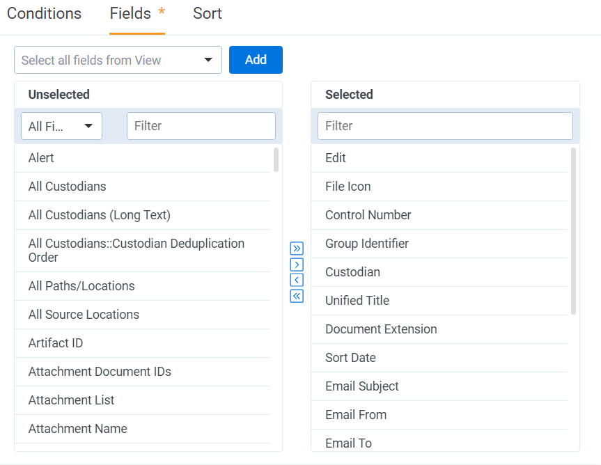Select All Custodians::Custodian Deduplication Order
601x465 pixels.
point(142,251)
